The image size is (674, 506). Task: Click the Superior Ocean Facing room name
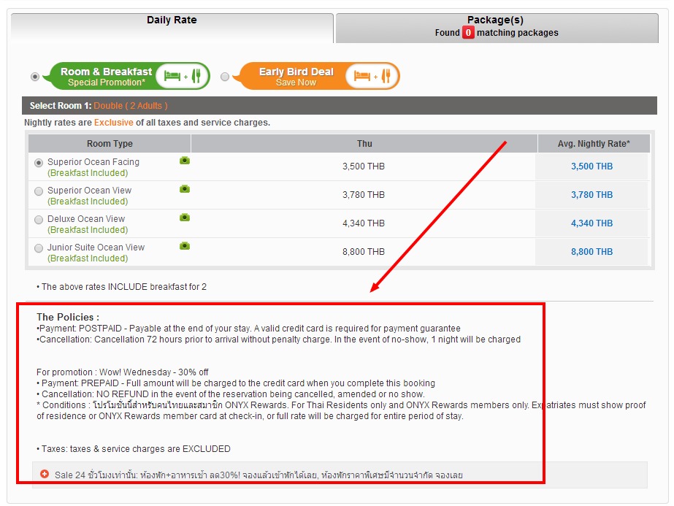pos(93,162)
